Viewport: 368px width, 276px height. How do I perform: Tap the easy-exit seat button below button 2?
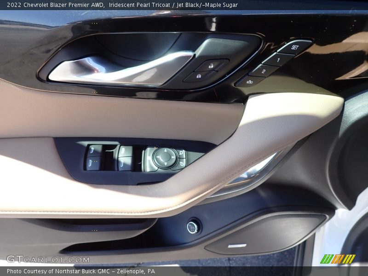[x=249, y=81]
